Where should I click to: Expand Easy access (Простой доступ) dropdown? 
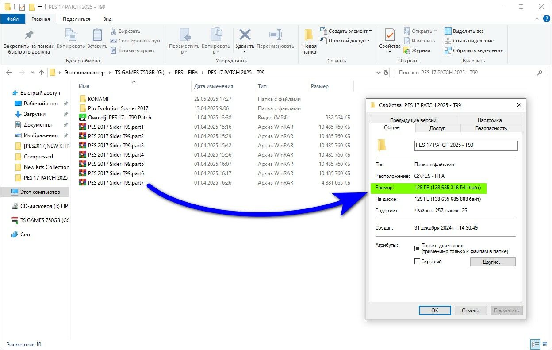tap(369, 41)
